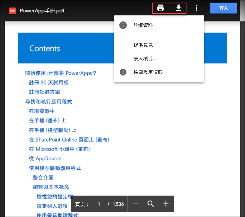The width and height of the screenshot is (245, 217).
Task: Click the red PDF file icon
Action: pyautogui.click(x=12, y=11)
